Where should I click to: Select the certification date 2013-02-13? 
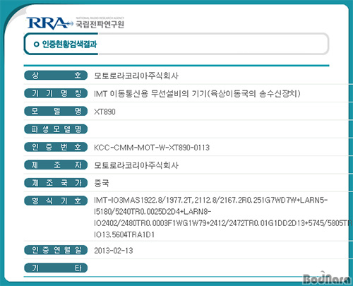(x=114, y=251)
